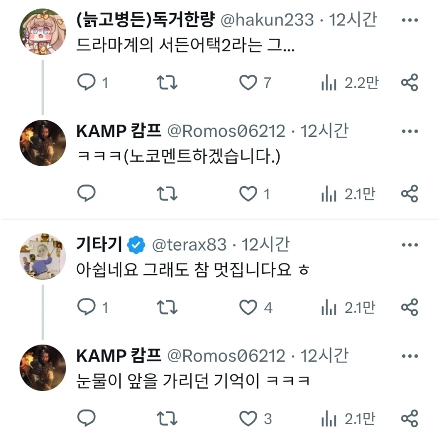Share 독거한량's tweet via share icon
440x435 pixels.
coord(410,82)
